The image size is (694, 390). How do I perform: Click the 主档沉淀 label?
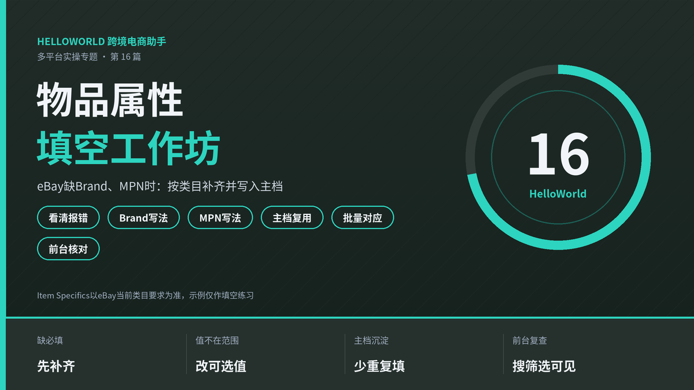coord(371,341)
